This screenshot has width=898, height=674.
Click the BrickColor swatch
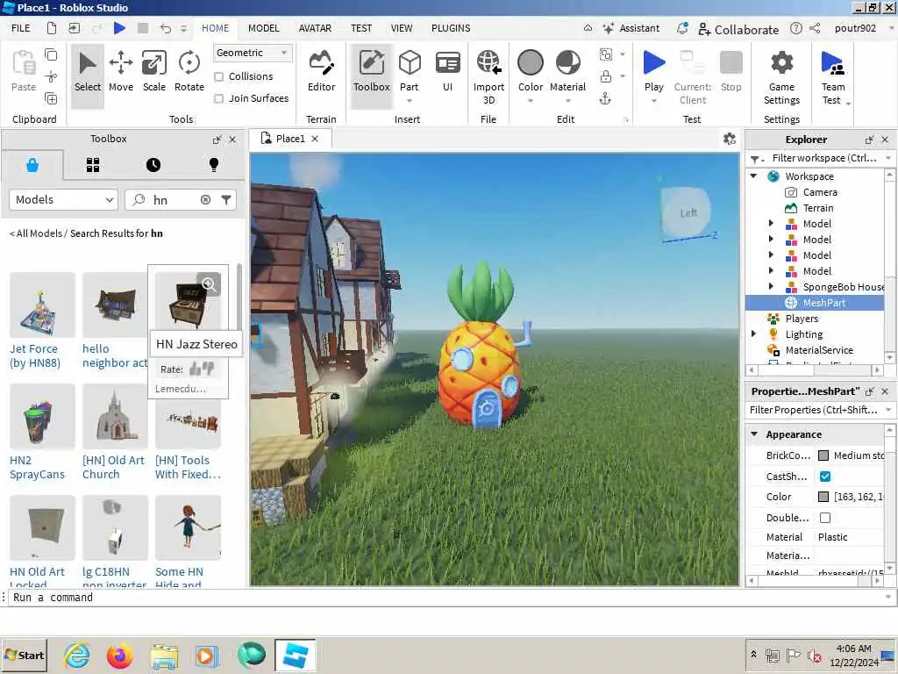pos(823,455)
